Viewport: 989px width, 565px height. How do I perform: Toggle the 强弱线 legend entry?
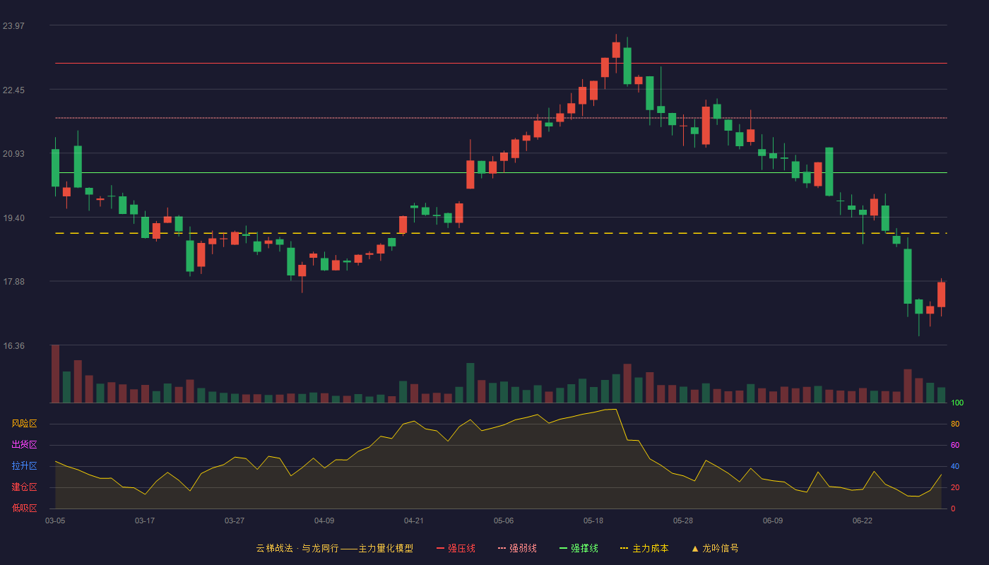(x=517, y=548)
